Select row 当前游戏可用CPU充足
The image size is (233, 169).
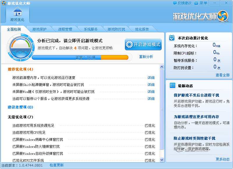[84, 133]
